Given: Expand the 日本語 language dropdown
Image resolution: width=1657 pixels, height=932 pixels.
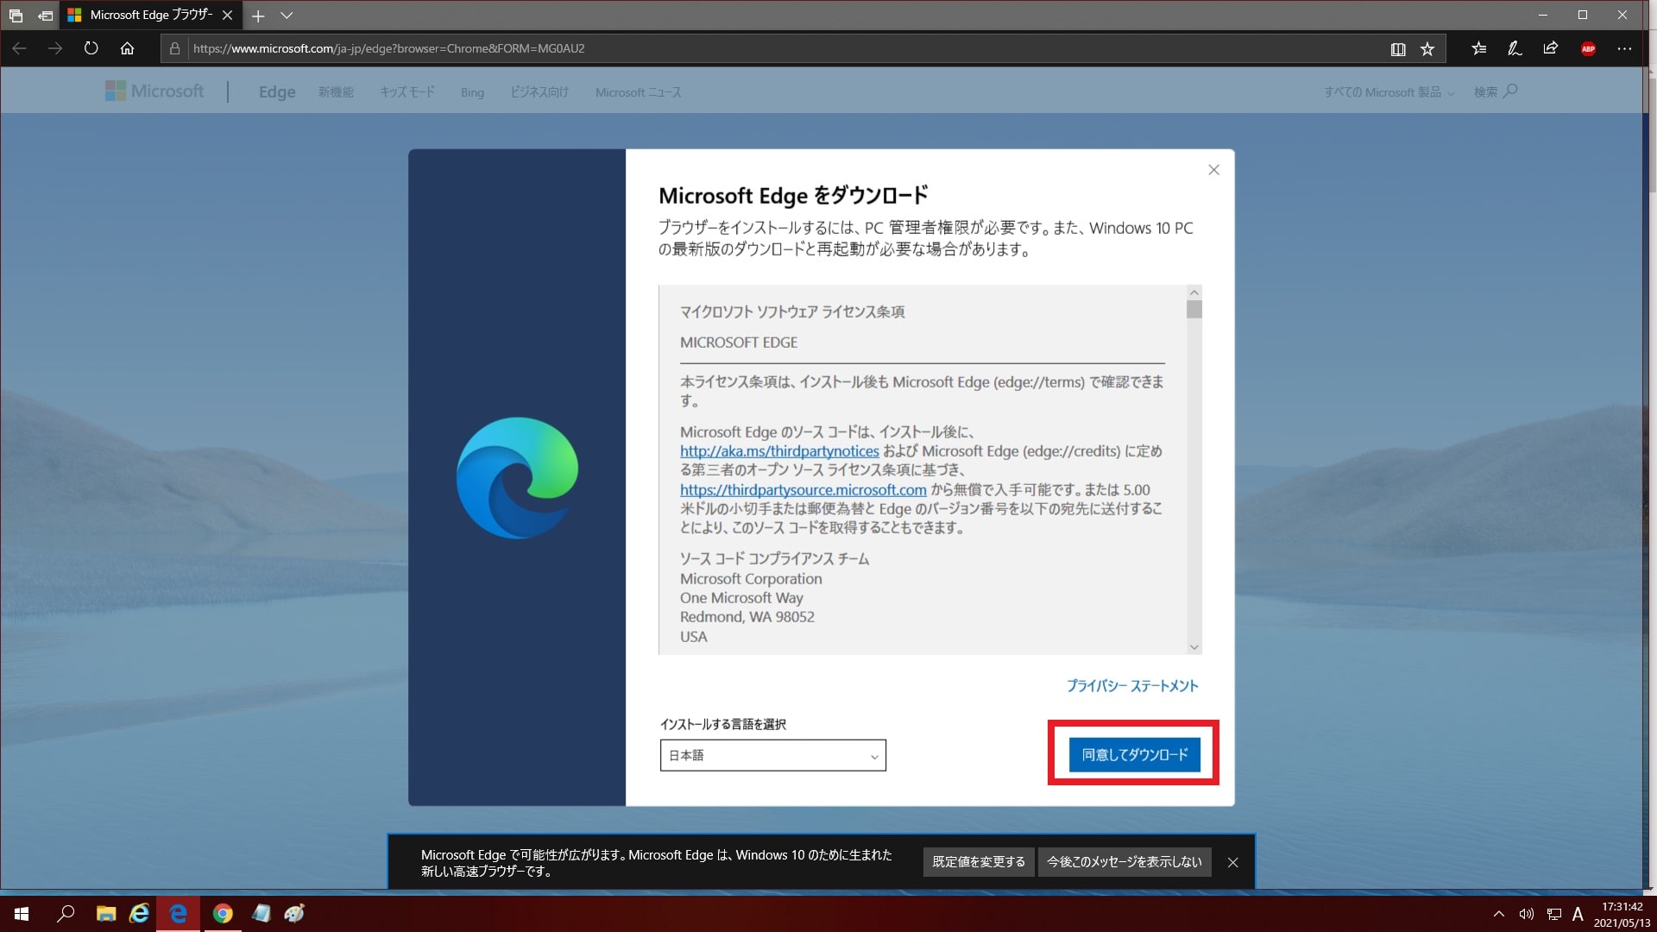Looking at the screenshot, I should [x=772, y=755].
